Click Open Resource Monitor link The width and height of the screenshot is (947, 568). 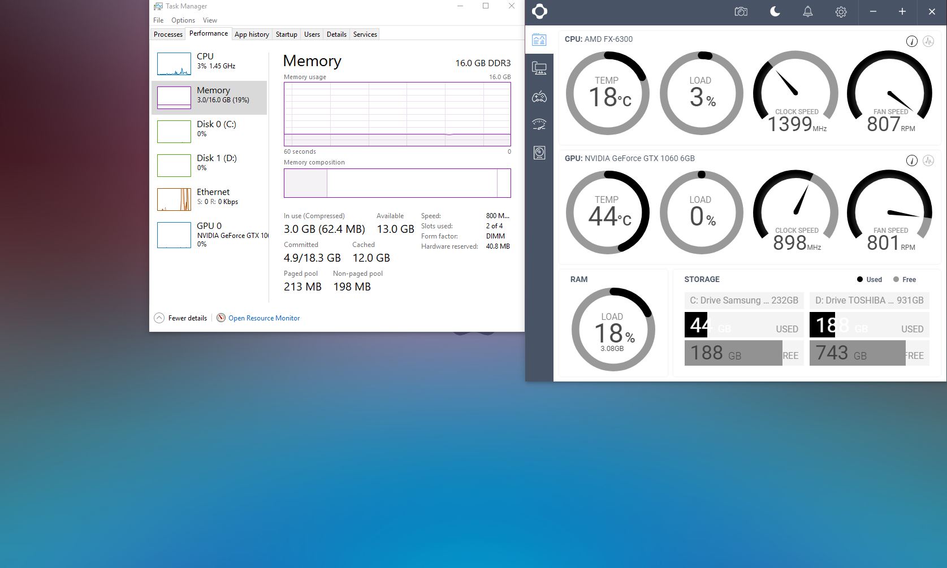264,318
